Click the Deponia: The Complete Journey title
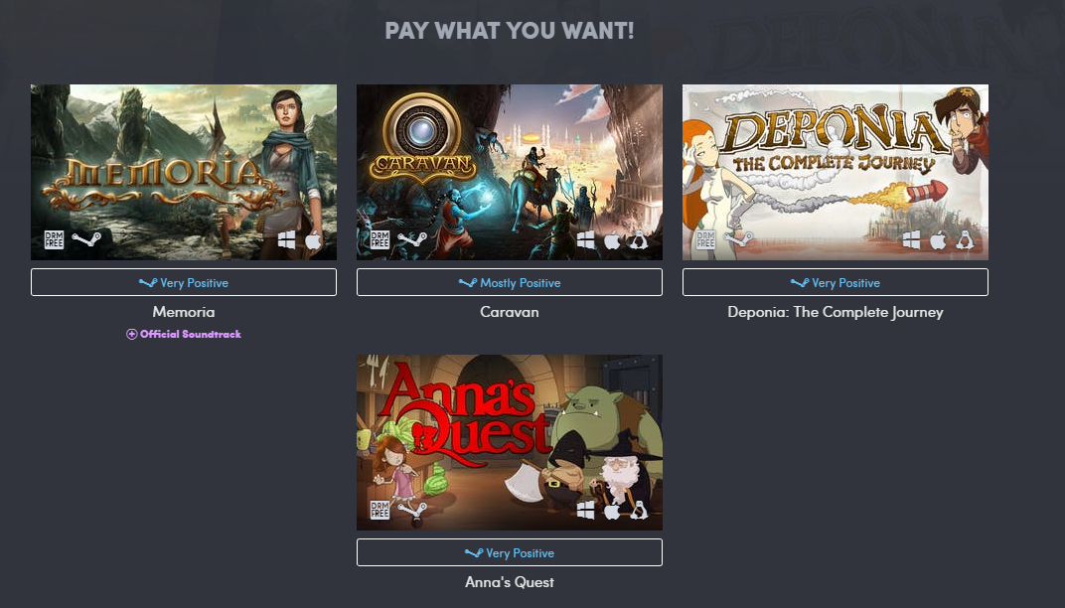The image size is (1065, 608). pyautogui.click(x=836, y=313)
